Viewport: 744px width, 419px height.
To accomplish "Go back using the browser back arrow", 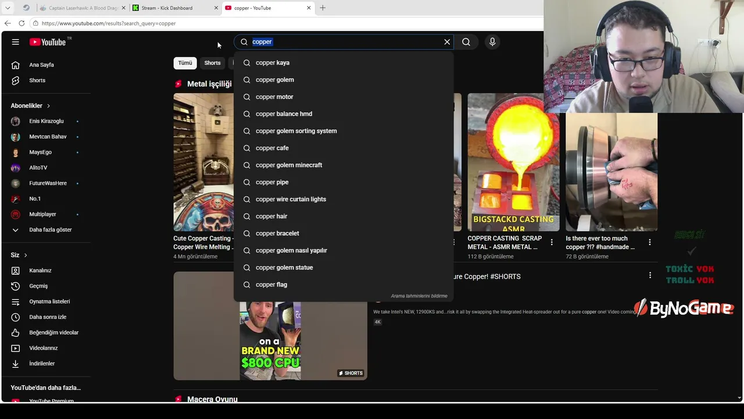I will coord(8,23).
